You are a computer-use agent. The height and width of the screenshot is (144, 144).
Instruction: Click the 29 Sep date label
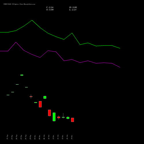(30, 137)
